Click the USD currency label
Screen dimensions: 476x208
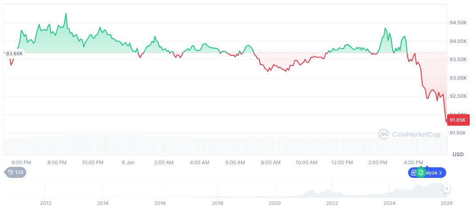[x=458, y=154]
